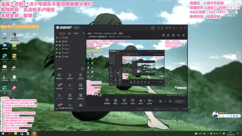Open the store icon in header

pyautogui.click(x=173, y=35)
